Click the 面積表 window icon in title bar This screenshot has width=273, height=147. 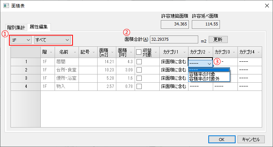(x=6, y=6)
